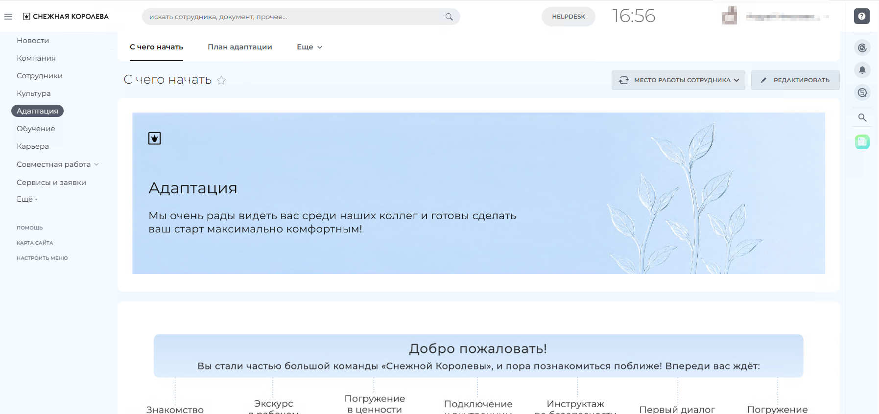Image resolution: width=879 pixels, height=414 pixels.
Task: Click the Адаптация title in the banner
Action: 193,188
